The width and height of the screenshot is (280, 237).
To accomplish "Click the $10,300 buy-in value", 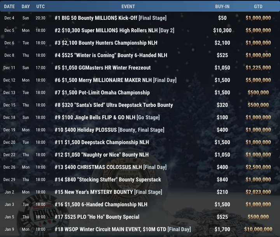I will (x=222, y=30).
